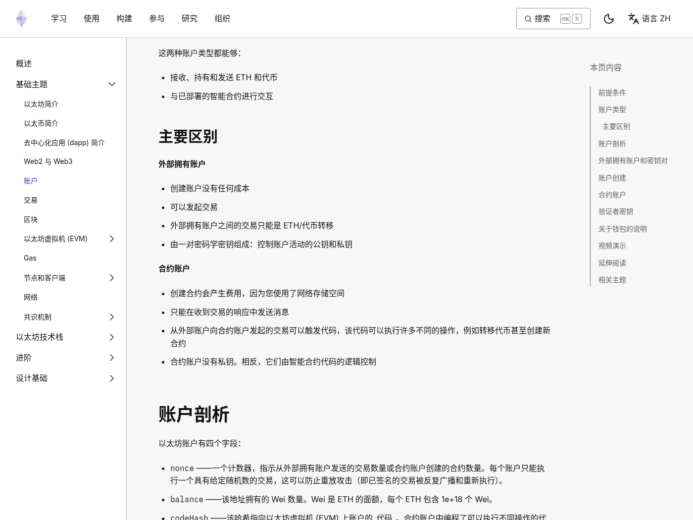Expand the 设计基础 section chevron

(x=112, y=378)
